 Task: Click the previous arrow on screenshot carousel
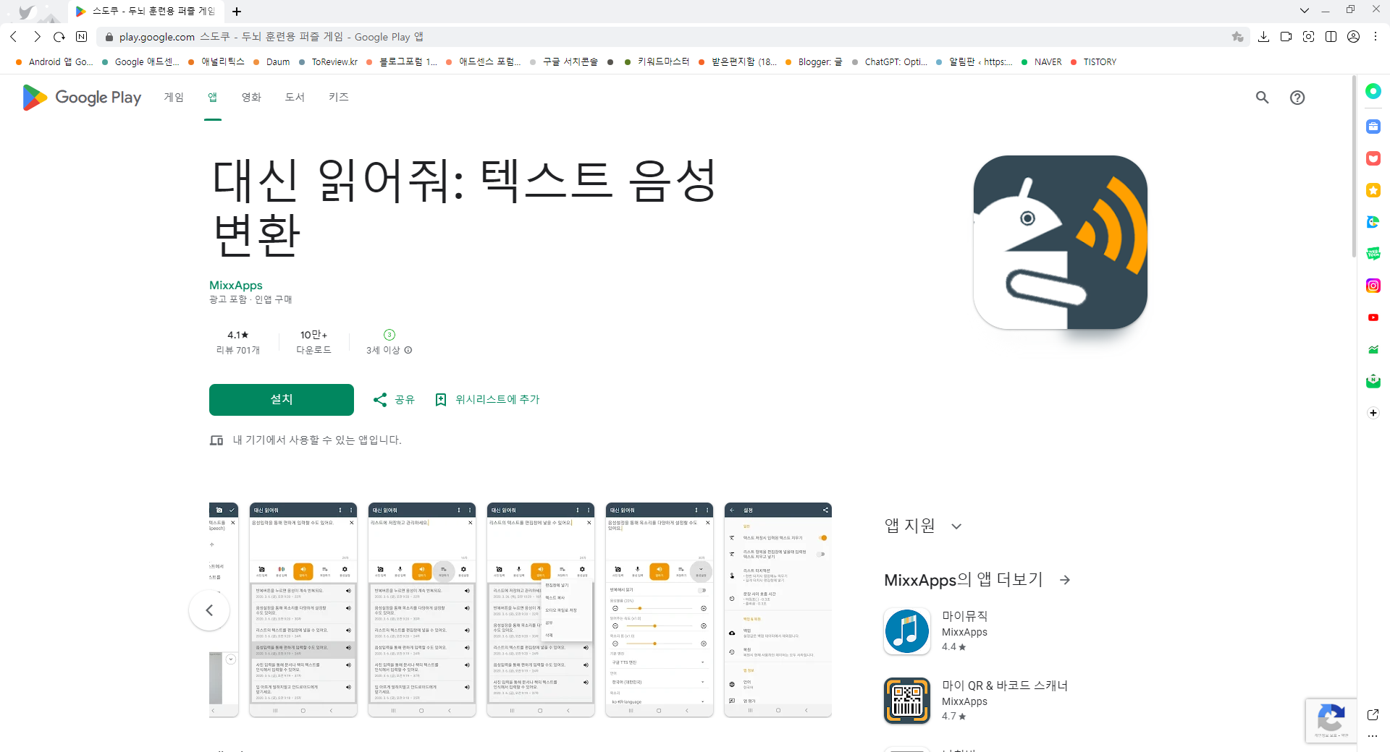208,610
